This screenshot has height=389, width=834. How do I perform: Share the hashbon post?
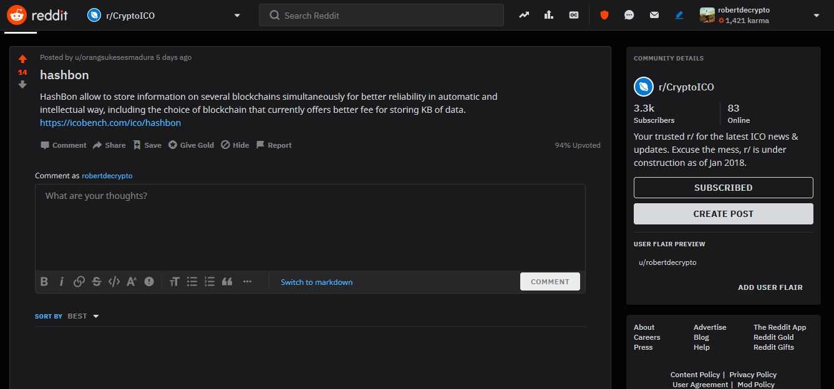(109, 145)
